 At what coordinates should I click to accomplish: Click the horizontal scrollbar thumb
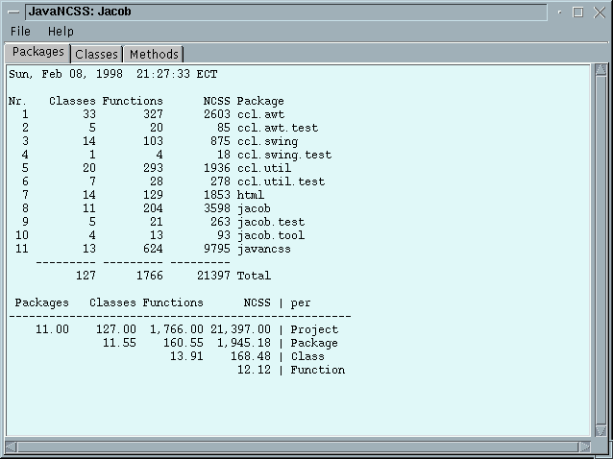click(x=298, y=447)
